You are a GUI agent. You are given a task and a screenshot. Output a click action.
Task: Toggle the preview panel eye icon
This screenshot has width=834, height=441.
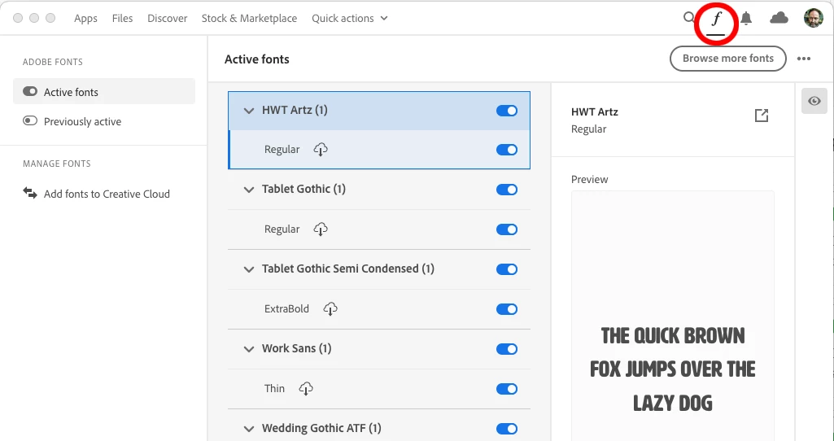click(x=814, y=101)
